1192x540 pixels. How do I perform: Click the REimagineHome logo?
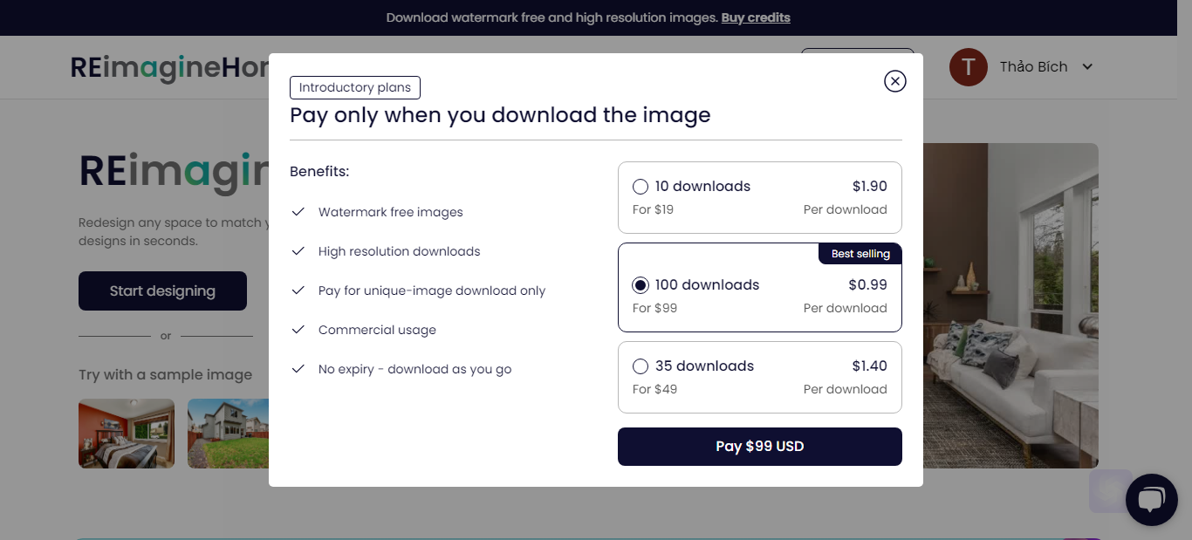coord(169,67)
